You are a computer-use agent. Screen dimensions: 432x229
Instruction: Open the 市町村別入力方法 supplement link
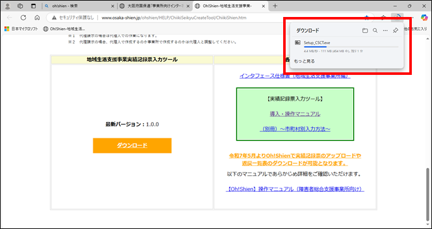295,129
